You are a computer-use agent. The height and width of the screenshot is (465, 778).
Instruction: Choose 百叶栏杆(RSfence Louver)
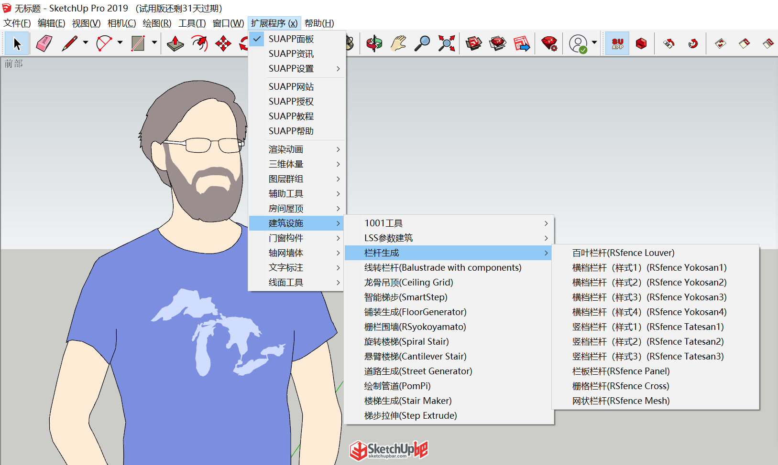tap(656, 253)
